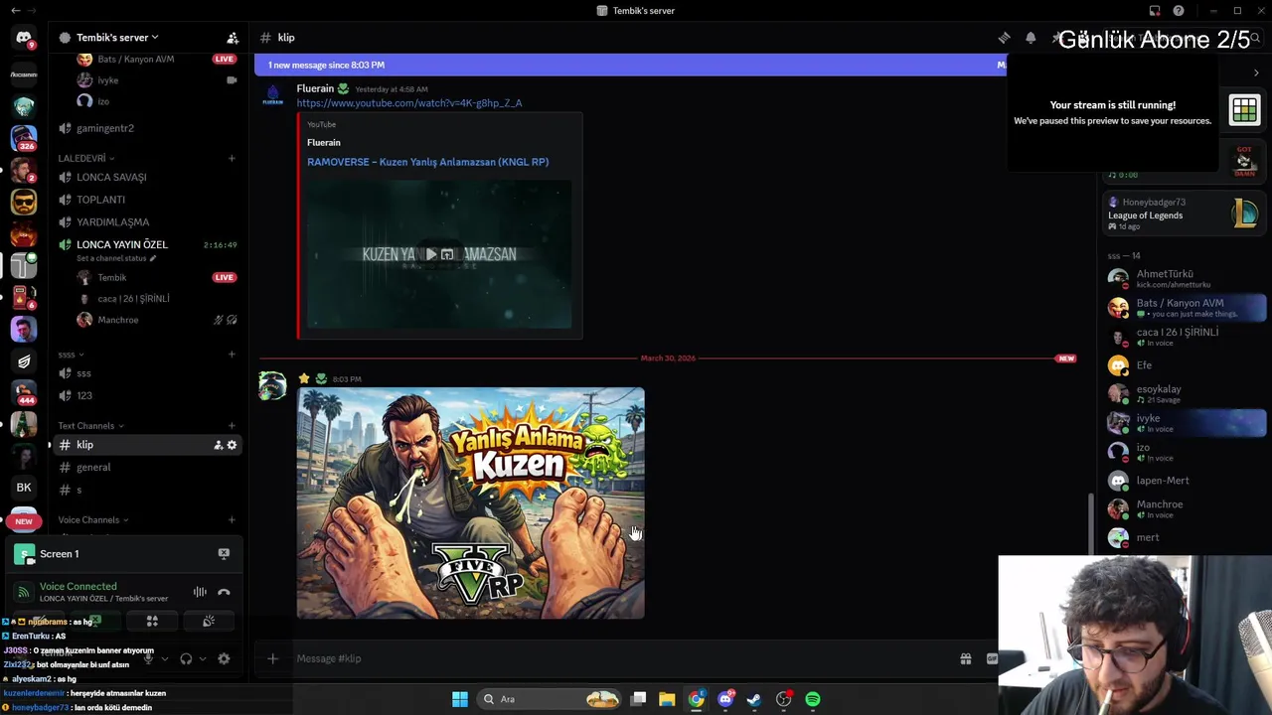Screen dimensions: 1272x715
Task: Open voice connection details signal icon
Action: pos(23,592)
